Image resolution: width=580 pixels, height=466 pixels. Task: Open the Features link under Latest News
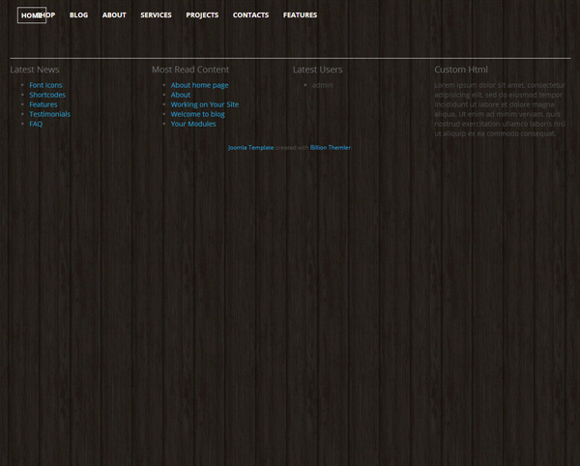click(43, 104)
